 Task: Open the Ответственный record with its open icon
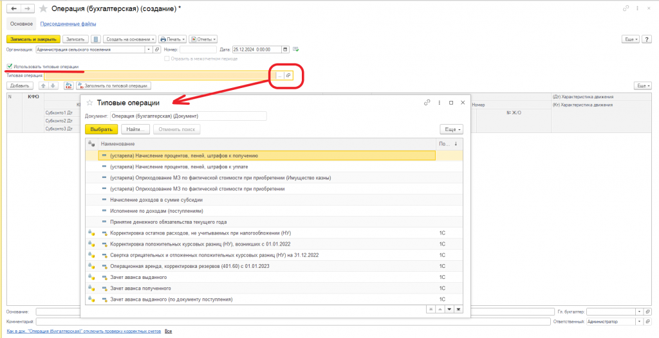tap(648, 322)
